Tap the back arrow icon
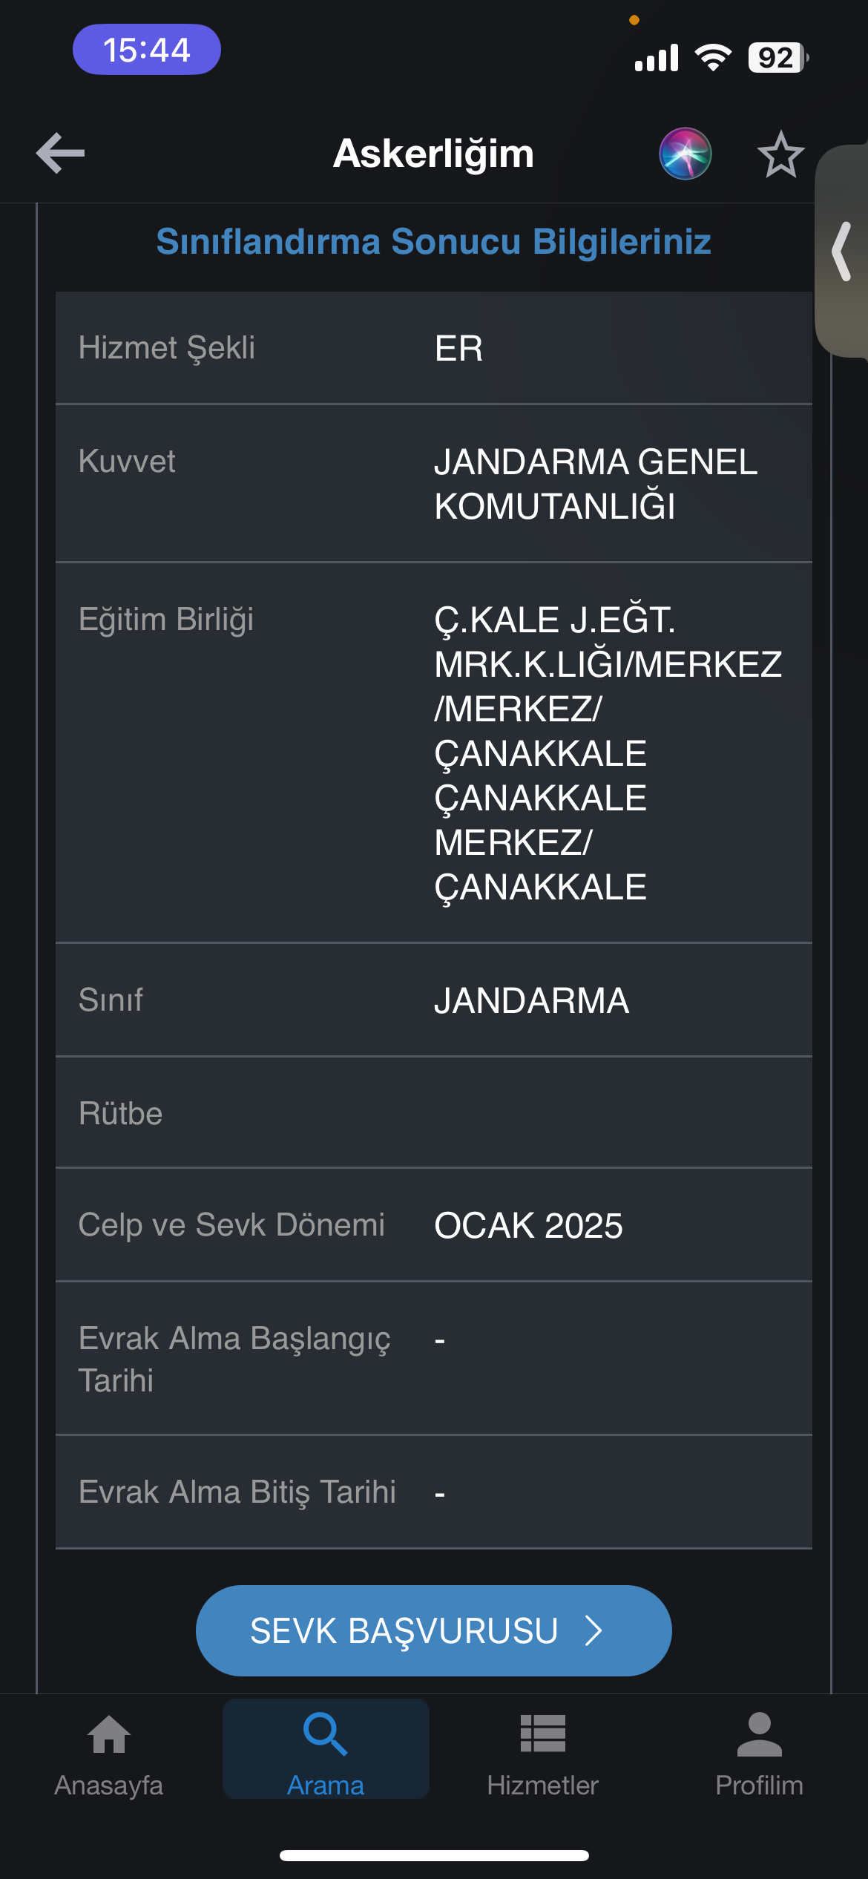Viewport: 868px width, 1879px height. point(60,154)
